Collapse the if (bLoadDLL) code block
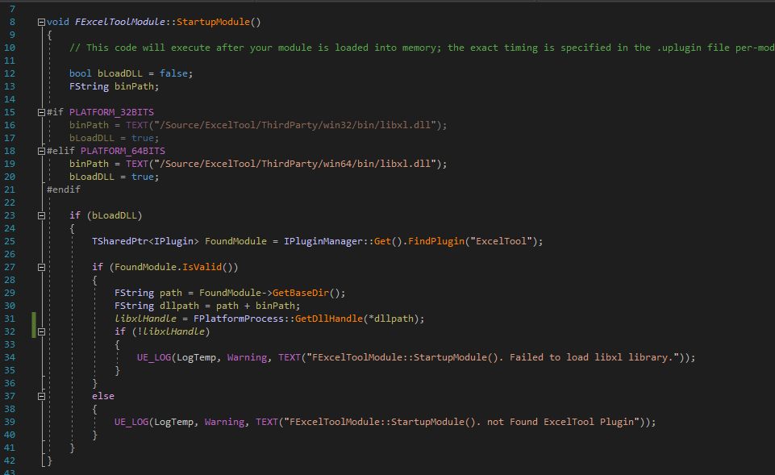 [40, 215]
